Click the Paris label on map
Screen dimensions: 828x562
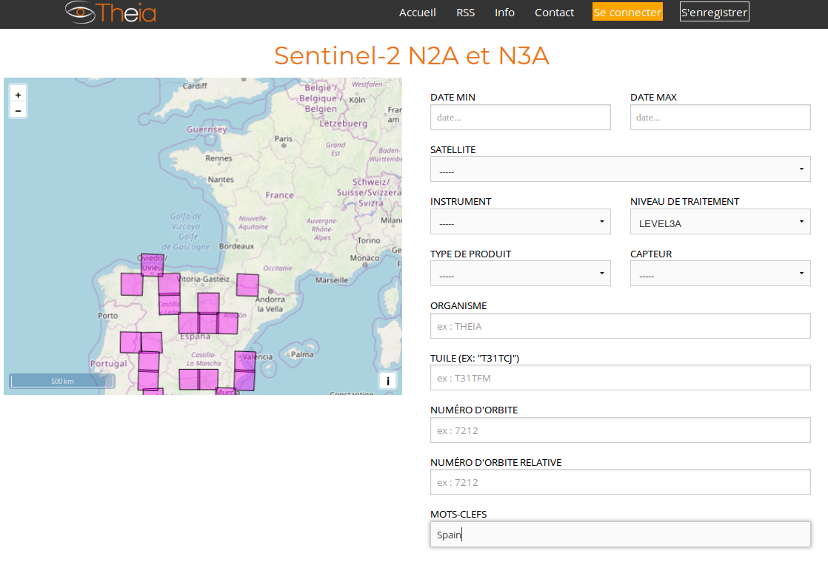click(x=283, y=139)
